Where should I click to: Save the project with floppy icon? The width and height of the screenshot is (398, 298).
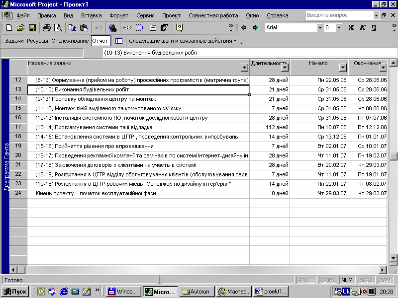(32, 28)
